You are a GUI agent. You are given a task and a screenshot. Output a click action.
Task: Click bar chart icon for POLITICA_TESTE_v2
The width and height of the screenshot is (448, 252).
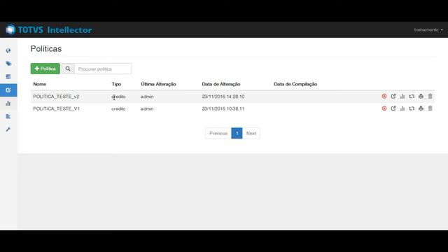click(402, 97)
